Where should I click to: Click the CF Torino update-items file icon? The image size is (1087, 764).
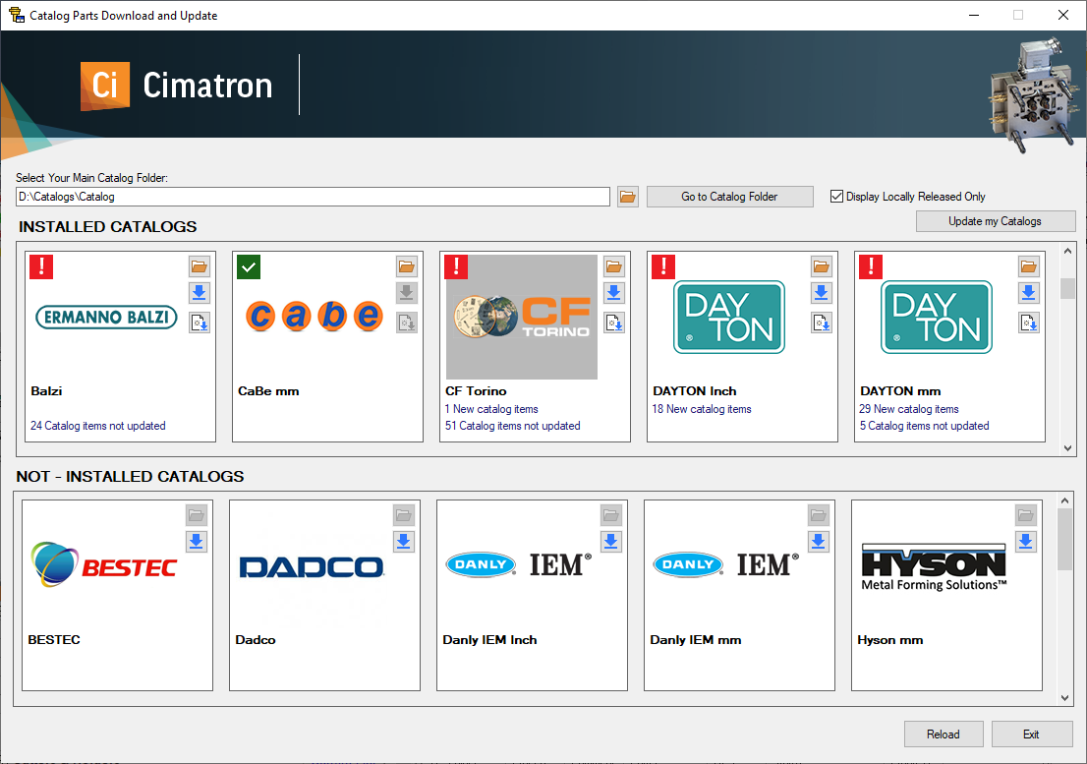point(614,323)
